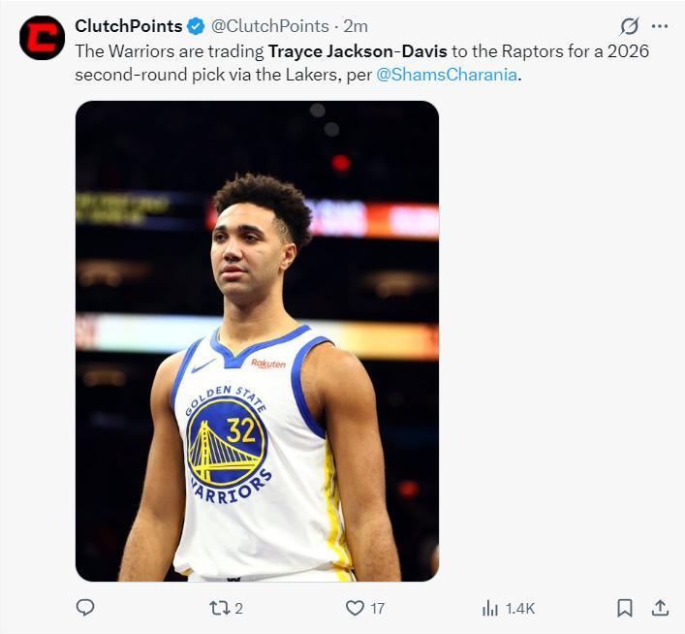685x634 pixels.
Task: Enlarge the Warriors player photo
Action: click(x=257, y=340)
